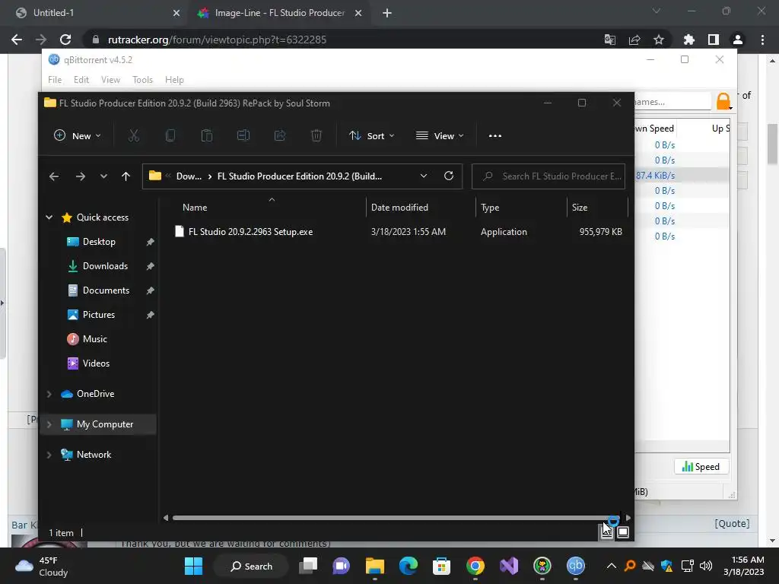The width and height of the screenshot is (779, 584).
Task: Open Microsoft Edge from taskbar
Action: [x=409, y=566]
